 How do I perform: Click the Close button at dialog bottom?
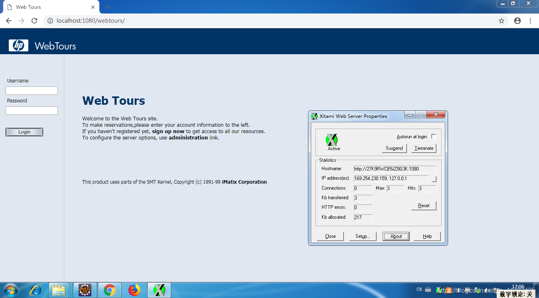tap(330, 236)
